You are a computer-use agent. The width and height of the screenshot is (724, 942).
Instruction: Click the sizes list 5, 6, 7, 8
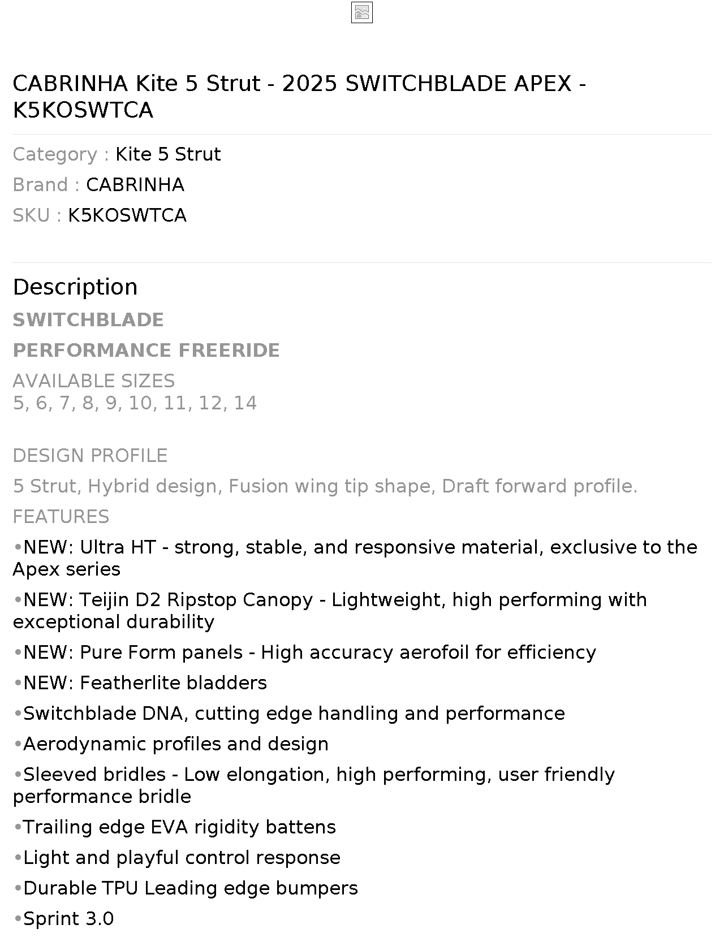[x=135, y=403]
